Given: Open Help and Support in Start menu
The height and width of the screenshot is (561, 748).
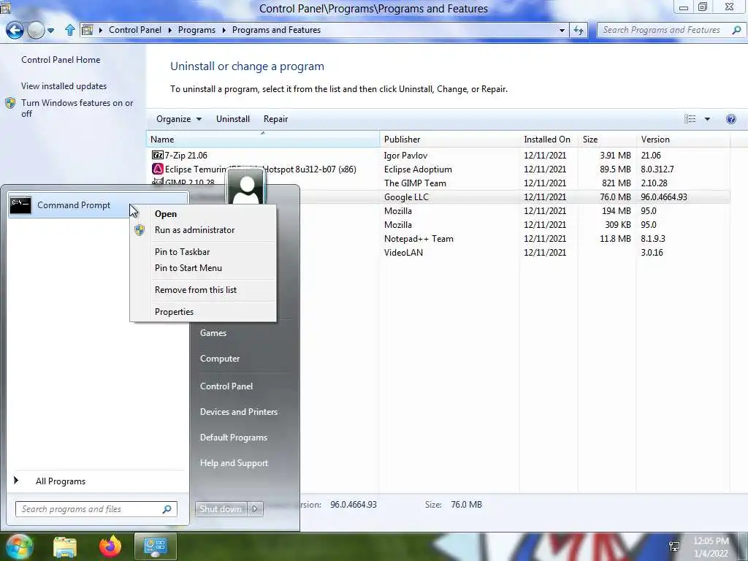Looking at the screenshot, I should coord(234,463).
